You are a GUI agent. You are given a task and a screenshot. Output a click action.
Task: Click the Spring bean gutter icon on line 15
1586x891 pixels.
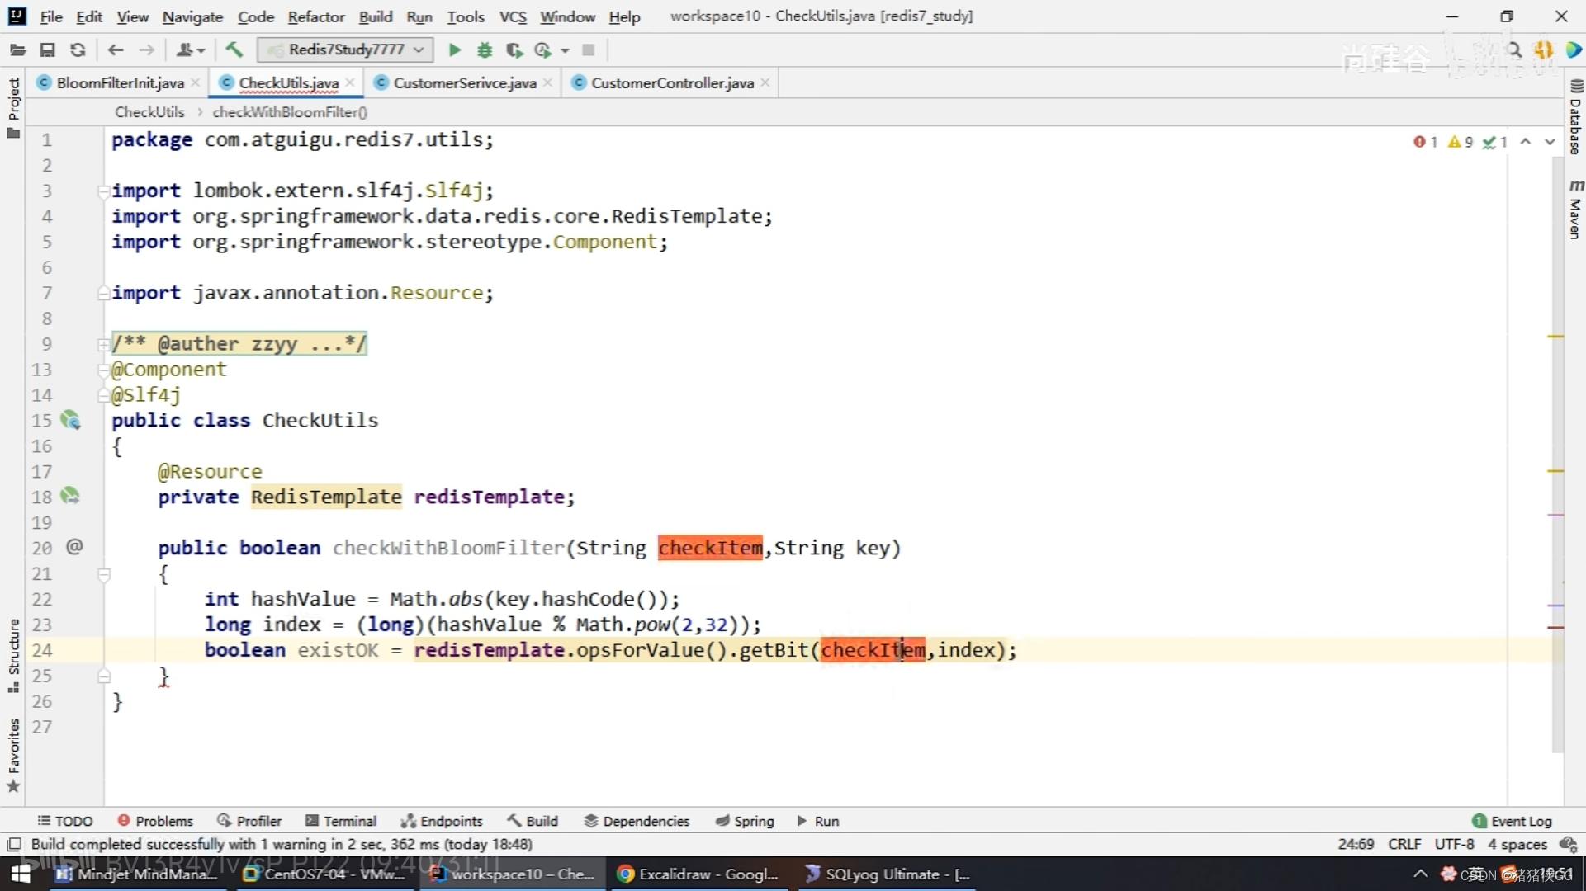click(x=71, y=421)
